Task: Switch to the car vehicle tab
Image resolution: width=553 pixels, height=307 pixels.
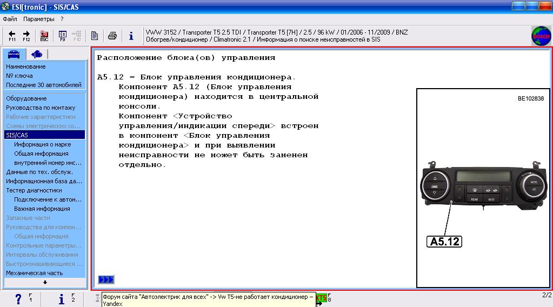Action: point(14,54)
